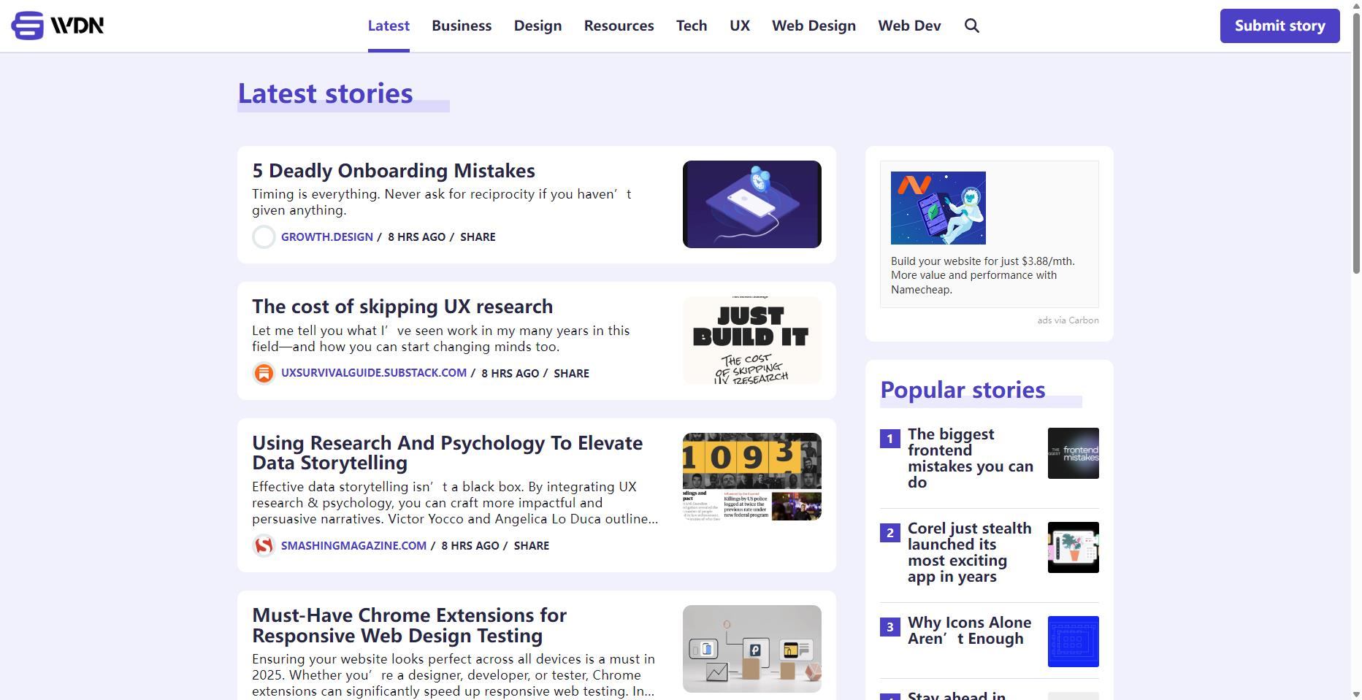Open the 5 Deadly Onboarding Mistakes story
This screenshot has width=1362, height=700.
(394, 171)
